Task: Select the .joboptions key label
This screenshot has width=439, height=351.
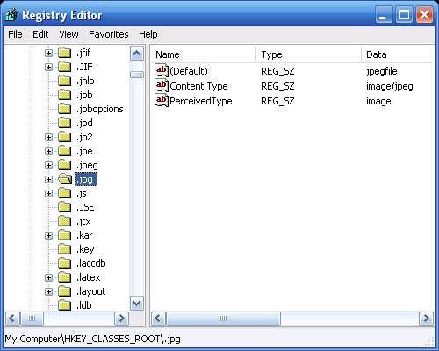Action: pos(100,109)
